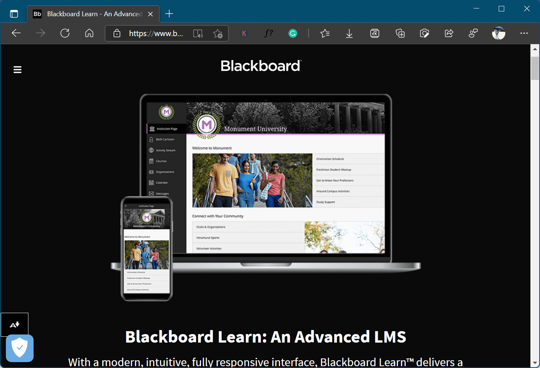This screenshot has height=368, width=540.
Task: Open the Browser essentials icon
Action: coord(425,34)
